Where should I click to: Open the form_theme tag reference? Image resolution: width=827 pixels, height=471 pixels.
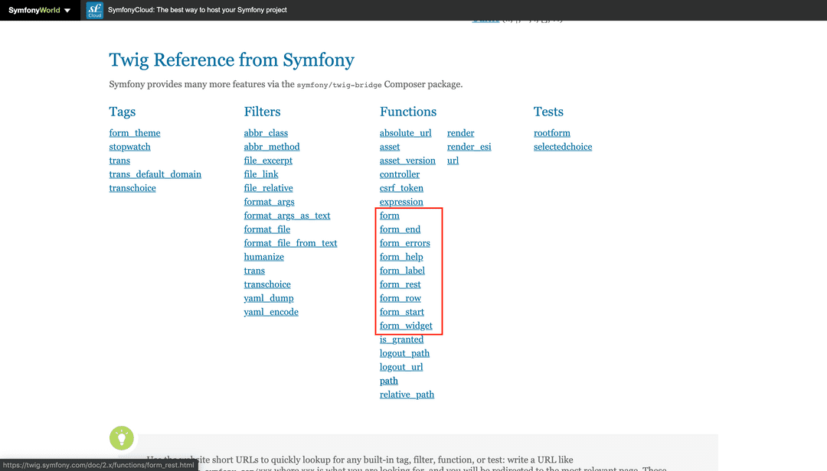click(x=134, y=132)
